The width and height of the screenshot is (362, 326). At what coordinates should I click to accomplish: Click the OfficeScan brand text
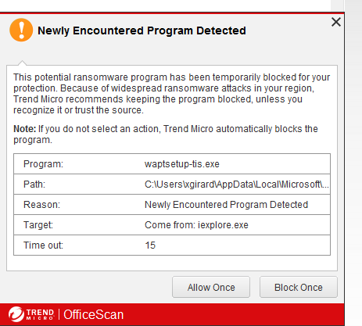[94, 314]
